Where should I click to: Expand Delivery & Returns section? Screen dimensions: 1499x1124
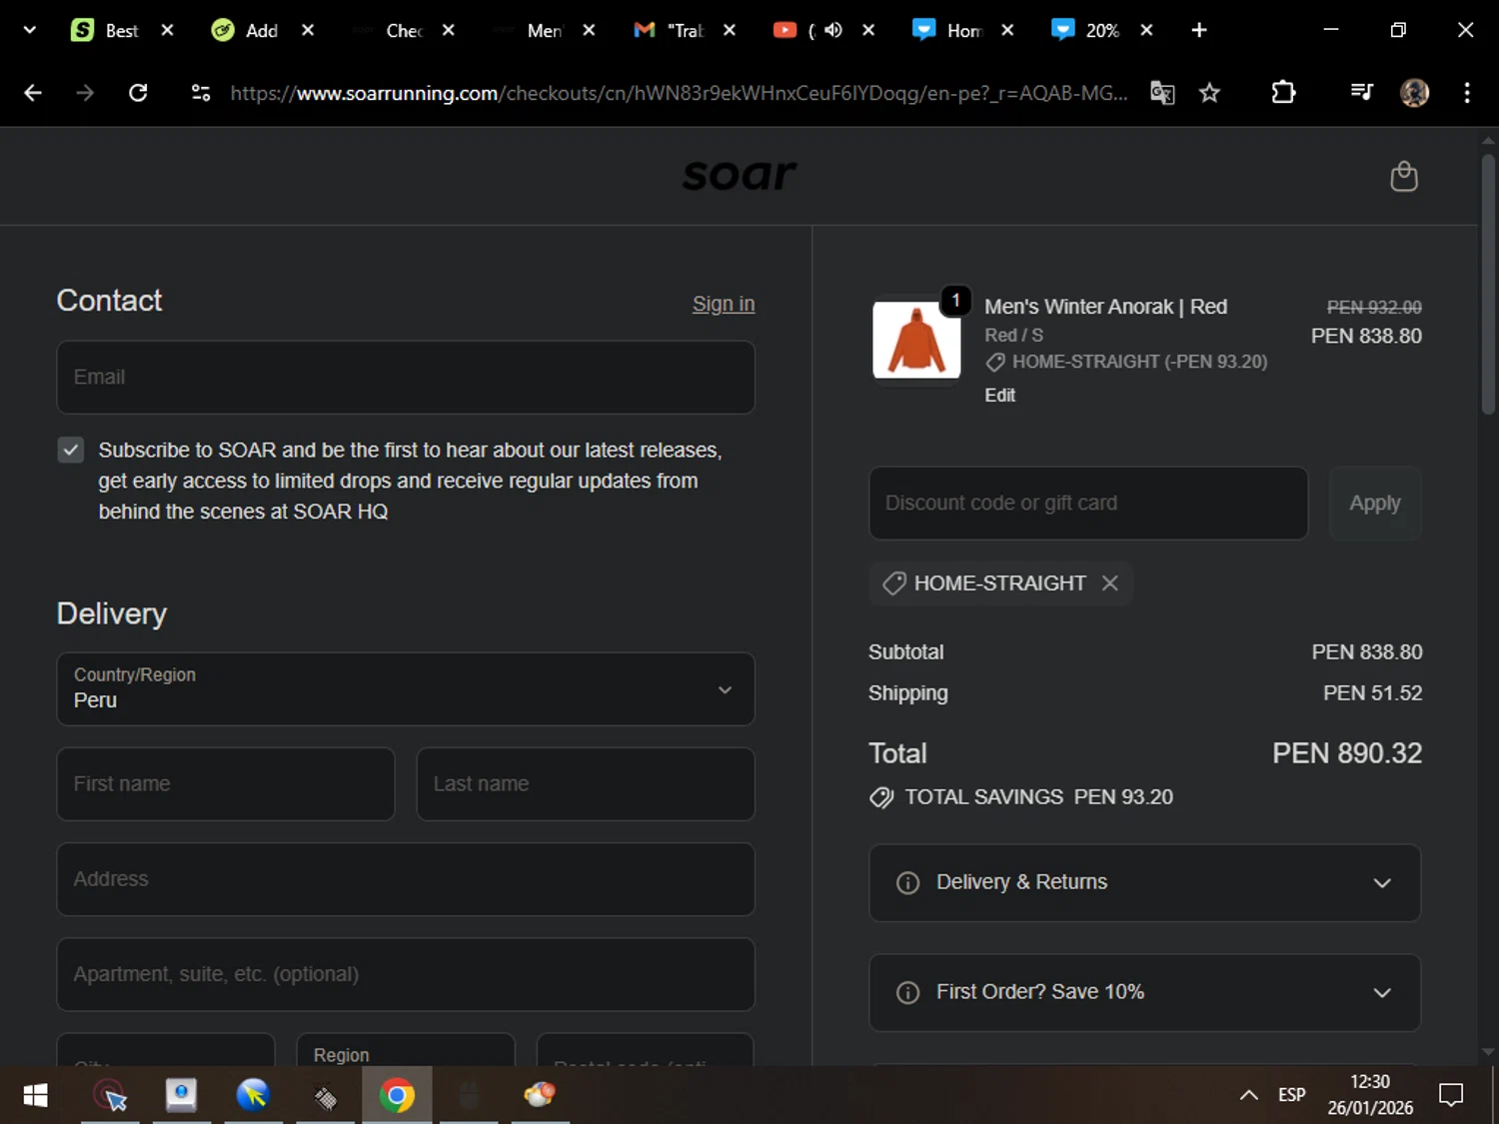pos(1145,882)
